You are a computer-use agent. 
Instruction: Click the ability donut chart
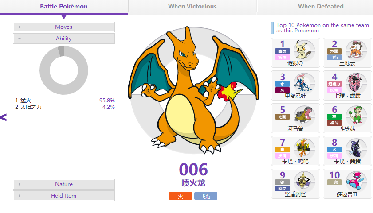click(x=64, y=70)
